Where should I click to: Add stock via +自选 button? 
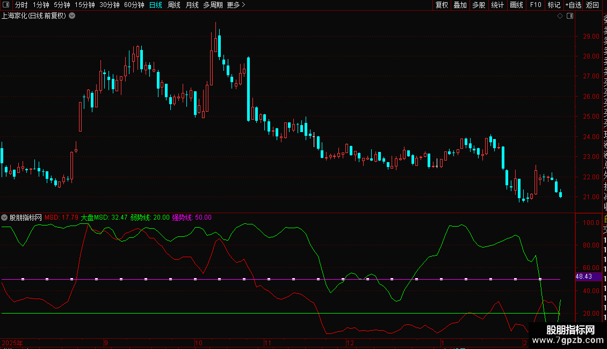573,5
